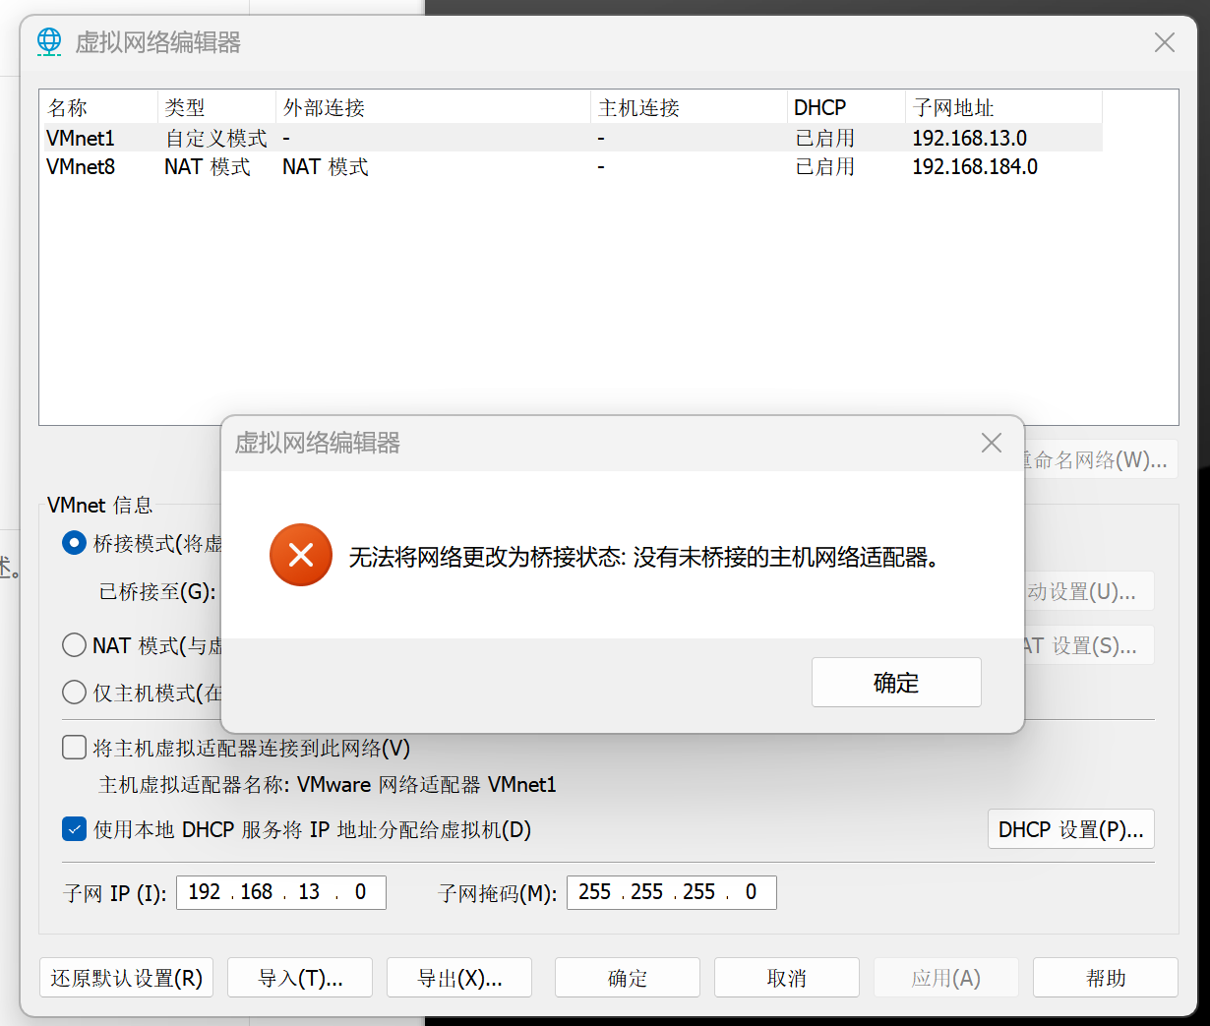Select the 仅主机模式 radio button
Image resolution: width=1210 pixels, height=1026 pixels.
pyautogui.click(x=74, y=693)
